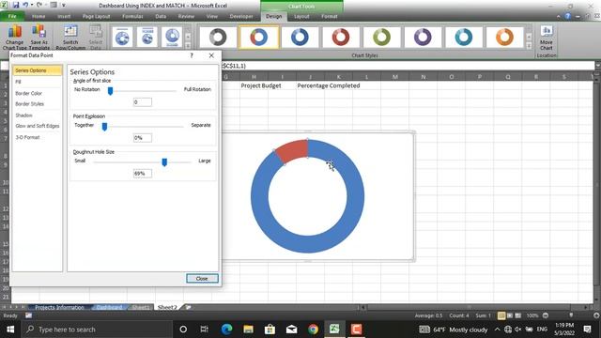601x338 pixels.
Task: Open the Sheet2 sheet tab
Action: (x=167, y=307)
